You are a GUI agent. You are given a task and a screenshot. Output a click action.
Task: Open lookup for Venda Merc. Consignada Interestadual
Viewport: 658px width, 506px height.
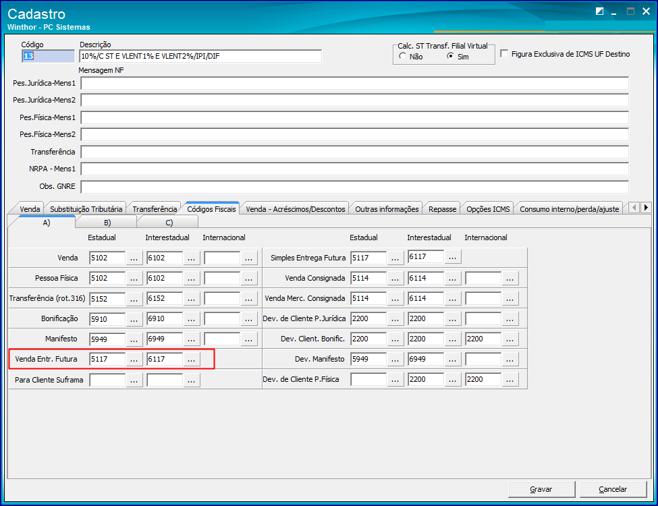click(452, 299)
